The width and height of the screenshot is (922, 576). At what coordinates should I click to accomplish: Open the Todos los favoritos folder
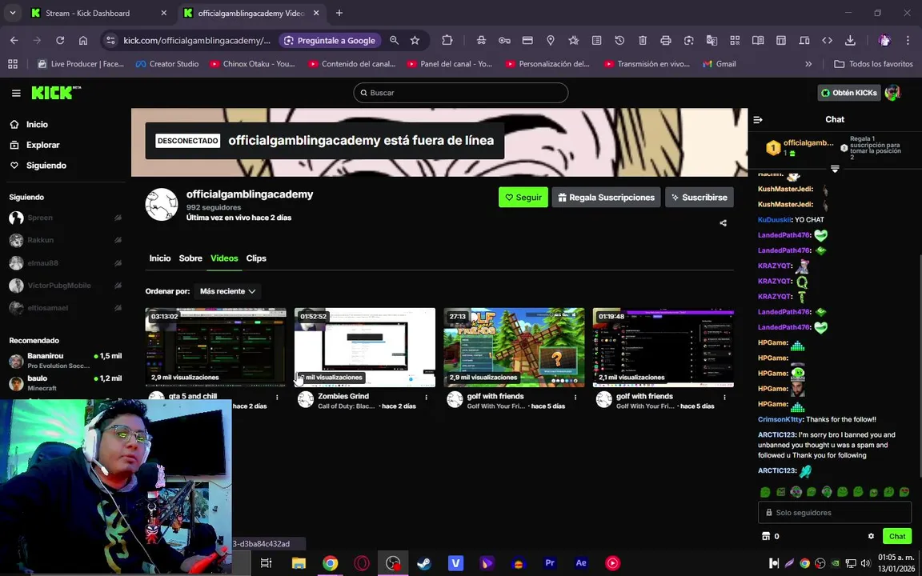(x=874, y=63)
